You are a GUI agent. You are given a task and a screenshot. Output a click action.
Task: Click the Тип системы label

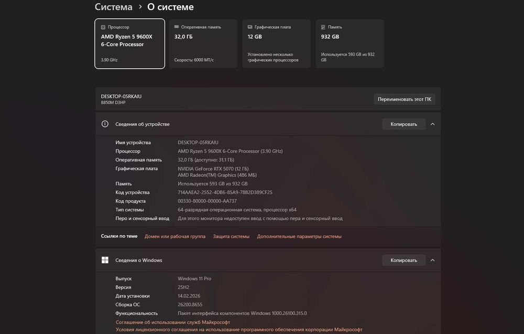[129, 210]
